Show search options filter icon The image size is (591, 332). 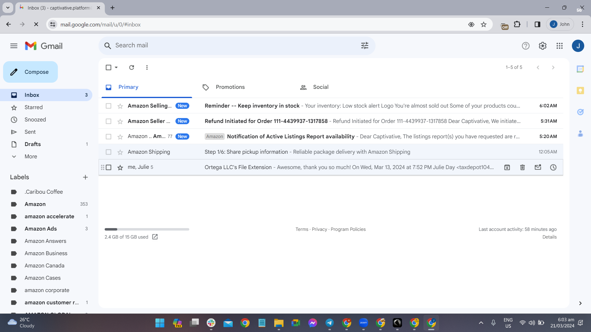365,46
